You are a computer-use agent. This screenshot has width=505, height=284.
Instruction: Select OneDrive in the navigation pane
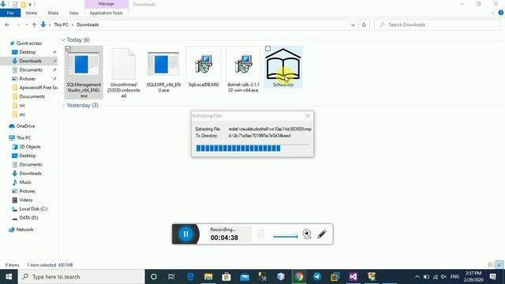[x=25, y=126]
